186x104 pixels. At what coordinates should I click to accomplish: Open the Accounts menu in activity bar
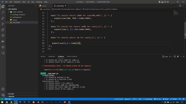coord(3,89)
